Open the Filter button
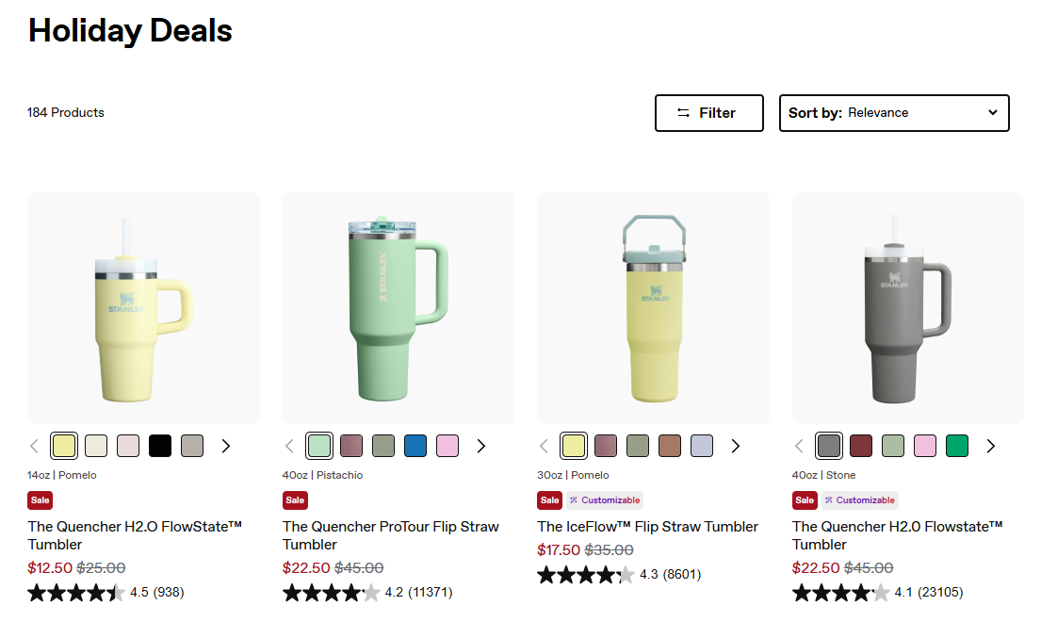 click(x=708, y=113)
